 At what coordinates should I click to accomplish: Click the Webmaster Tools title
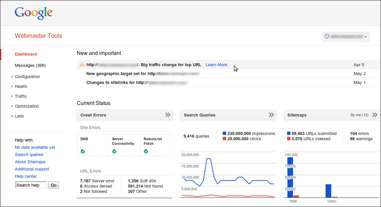pyautogui.click(x=39, y=36)
